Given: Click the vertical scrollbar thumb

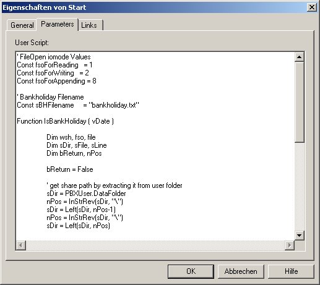Looking at the screenshot, I should point(300,102).
